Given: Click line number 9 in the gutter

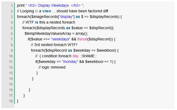Looking at the screenshot, I should 12,51.
